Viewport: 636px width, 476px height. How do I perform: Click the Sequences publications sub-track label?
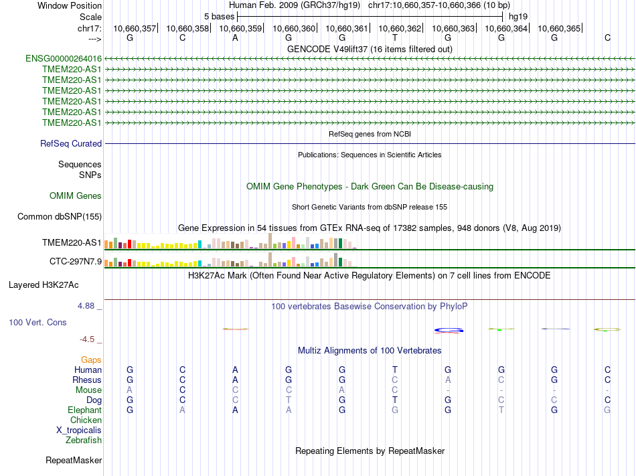(80, 164)
